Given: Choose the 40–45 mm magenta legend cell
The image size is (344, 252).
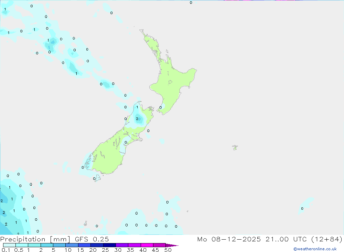Looking at the screenshot, I should pos(147,245).
